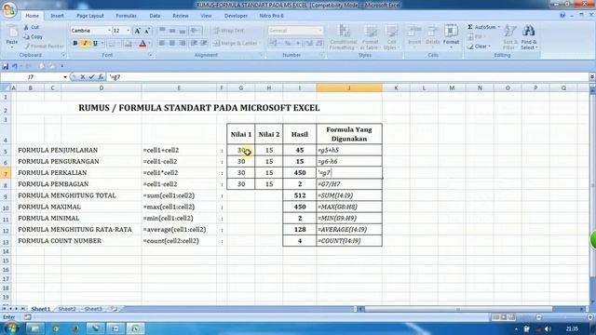This screenshot has height=335, width=596.
Task: Expand the Cambria font name dropdown
Action: (109, 31)
